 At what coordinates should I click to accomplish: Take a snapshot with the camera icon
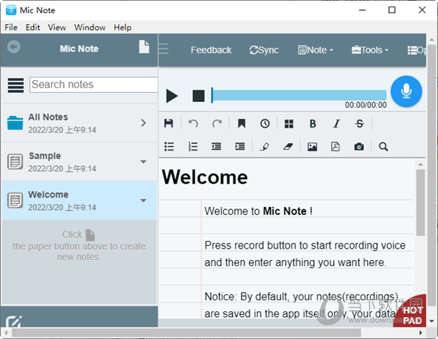coord(359,147)
